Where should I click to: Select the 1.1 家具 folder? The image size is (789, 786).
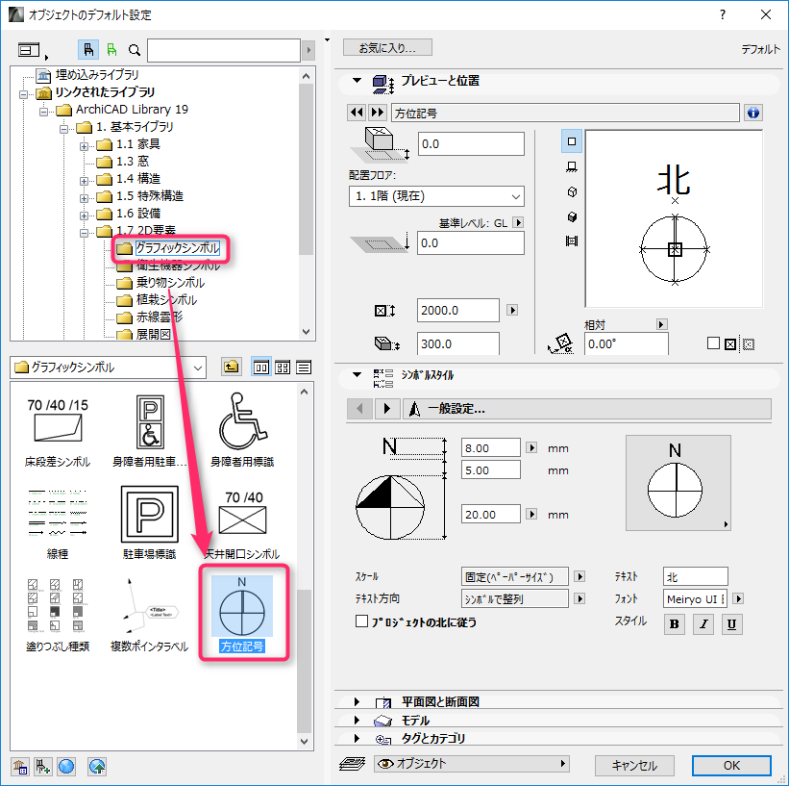click(x=137, y=144)
